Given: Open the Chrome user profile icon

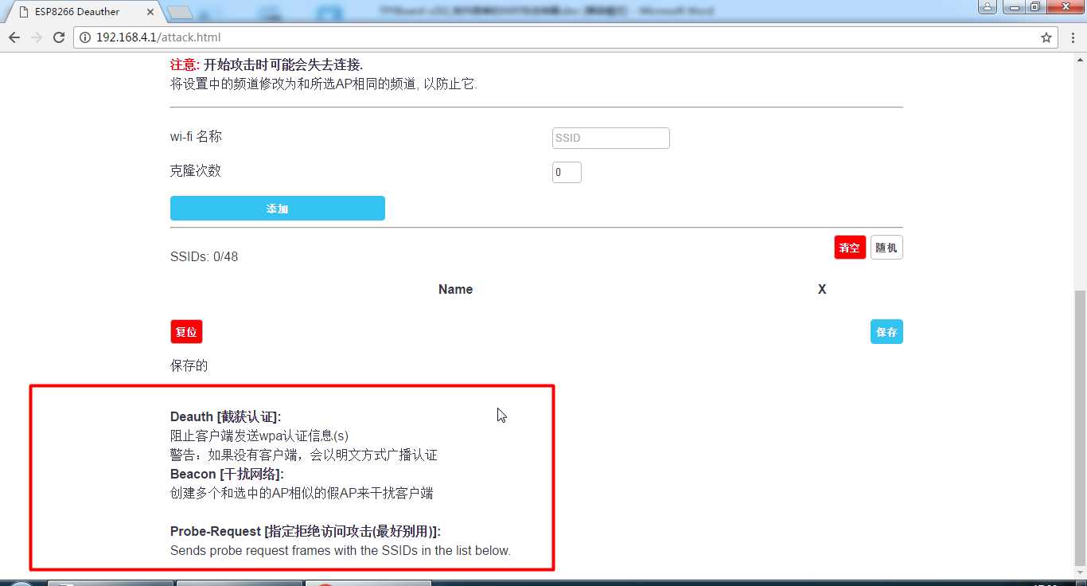Looking at the screenshot, I should point(987,7).
